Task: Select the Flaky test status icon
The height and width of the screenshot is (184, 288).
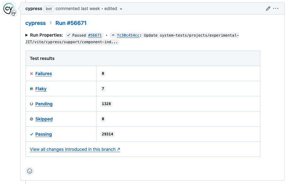Action: [x=32, y=88]
